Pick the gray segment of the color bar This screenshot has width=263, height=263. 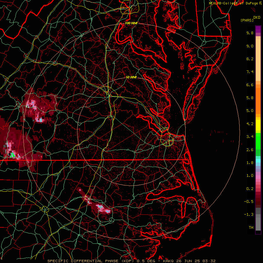(258, 220)
